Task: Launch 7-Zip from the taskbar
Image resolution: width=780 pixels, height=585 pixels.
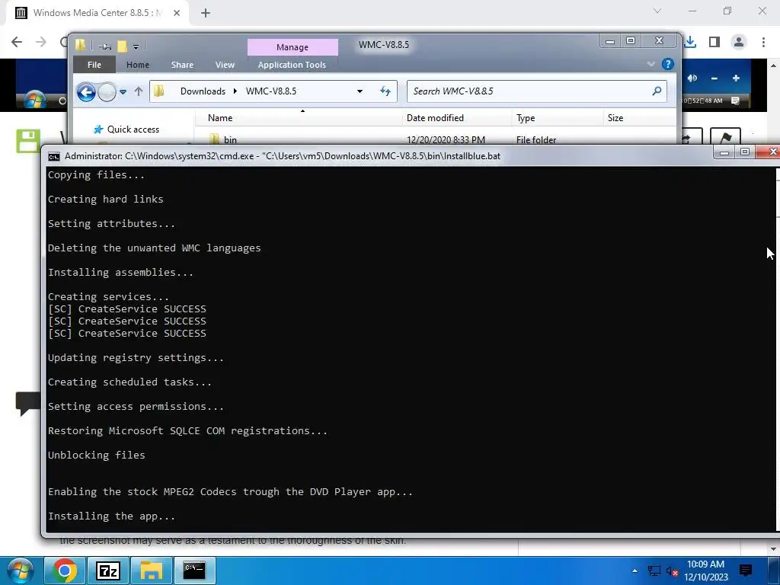Action: [x=108, y=571]
